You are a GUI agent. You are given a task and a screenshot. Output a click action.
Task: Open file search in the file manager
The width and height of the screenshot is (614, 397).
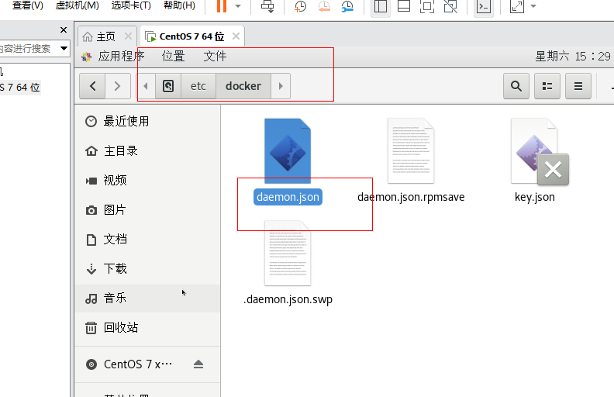[x=516, y=86]
